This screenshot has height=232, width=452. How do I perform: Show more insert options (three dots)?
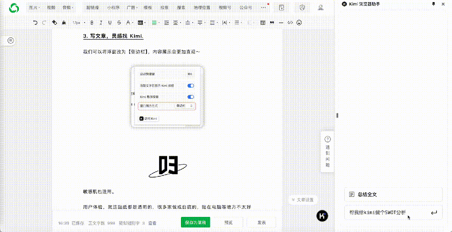263,8
